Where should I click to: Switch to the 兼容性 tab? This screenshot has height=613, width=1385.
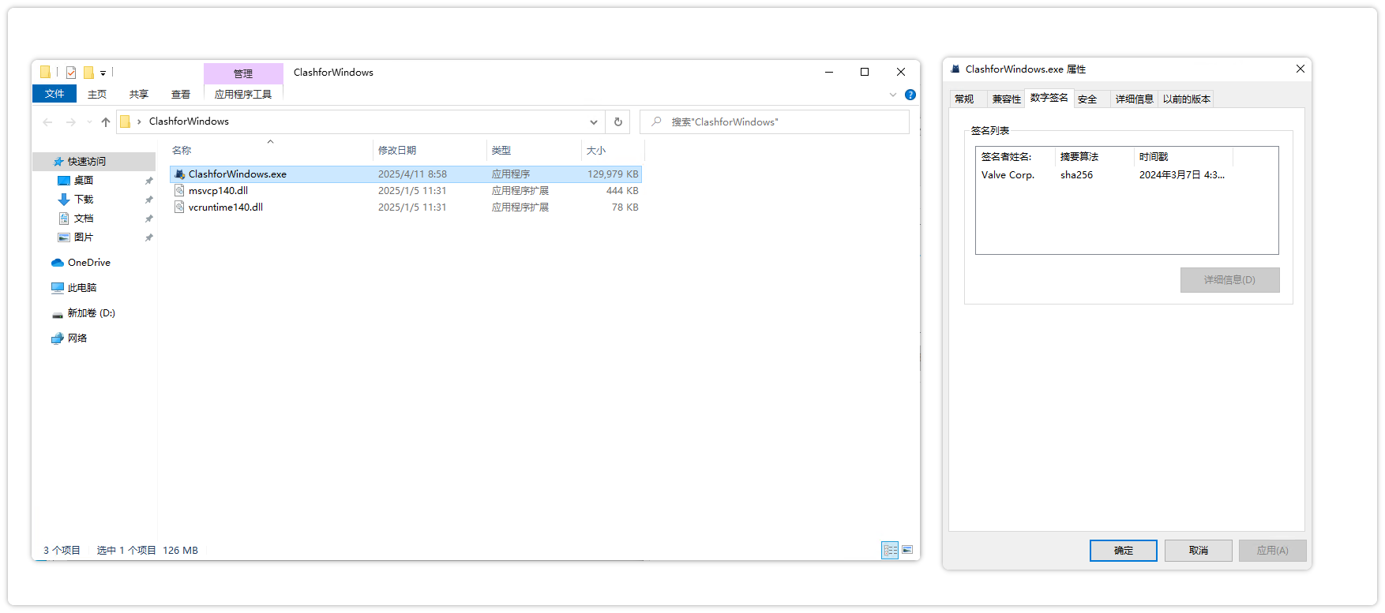click(1006, 99)
